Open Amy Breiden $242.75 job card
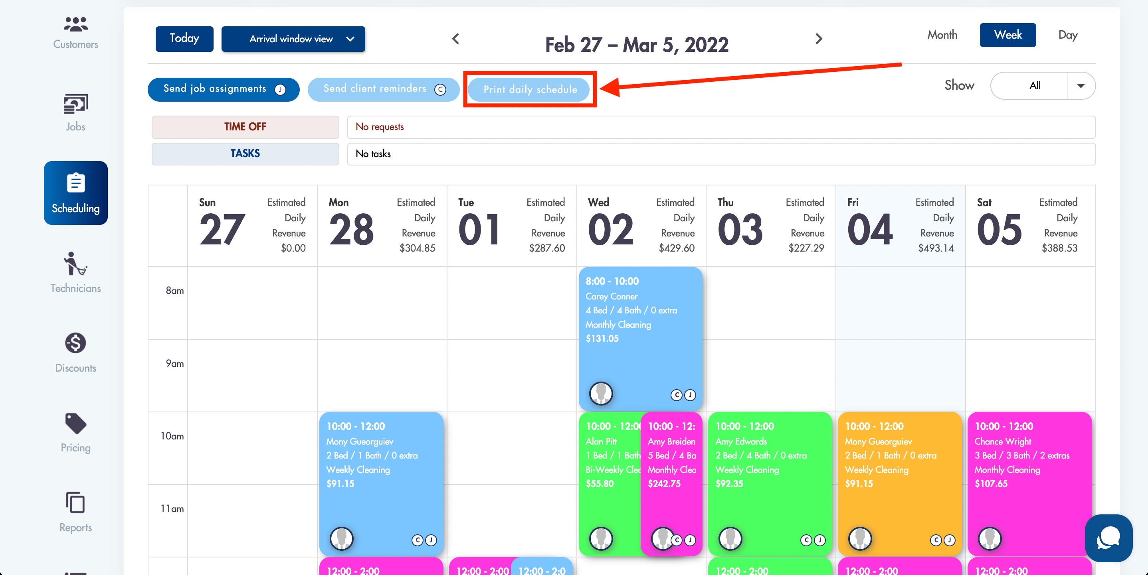Image resolution: width=1148 pixels, height=575 pixels. (x=672, y=484)
